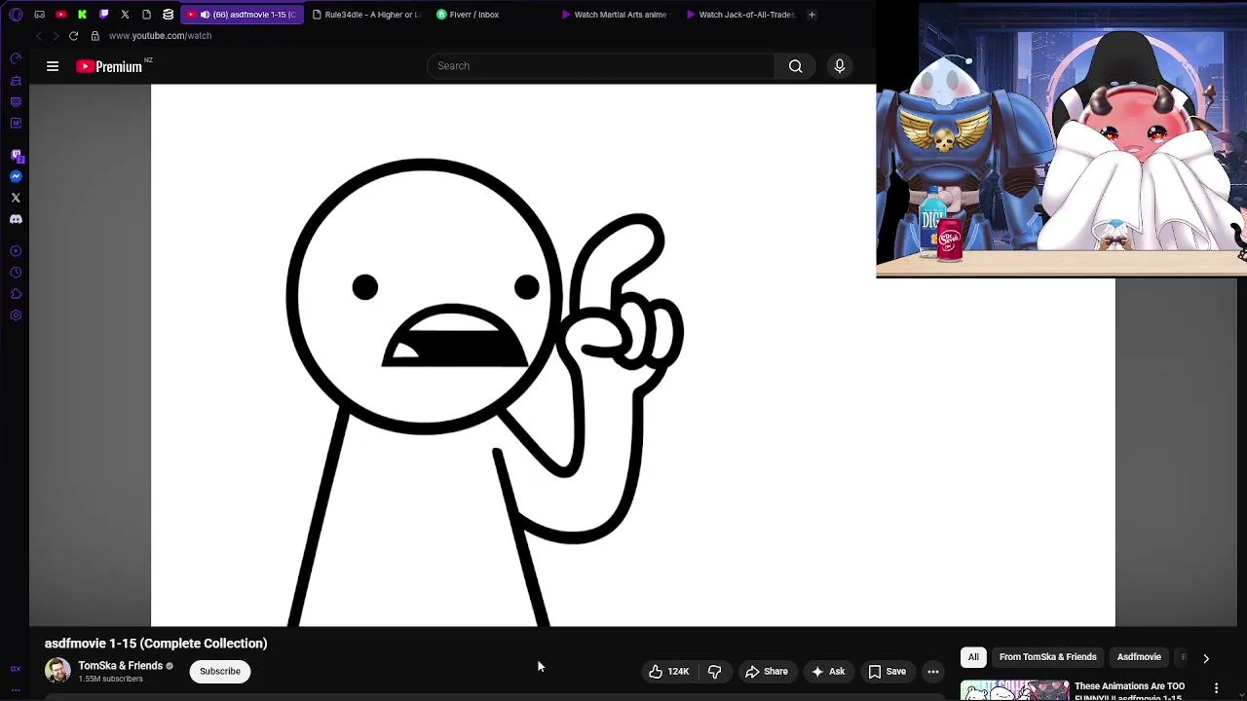
Task: Click the Opera GX menu logo
Action: point(16,15)
